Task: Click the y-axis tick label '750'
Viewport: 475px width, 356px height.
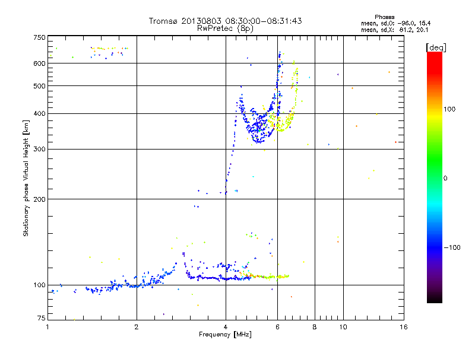Action: tap(39, 37)
